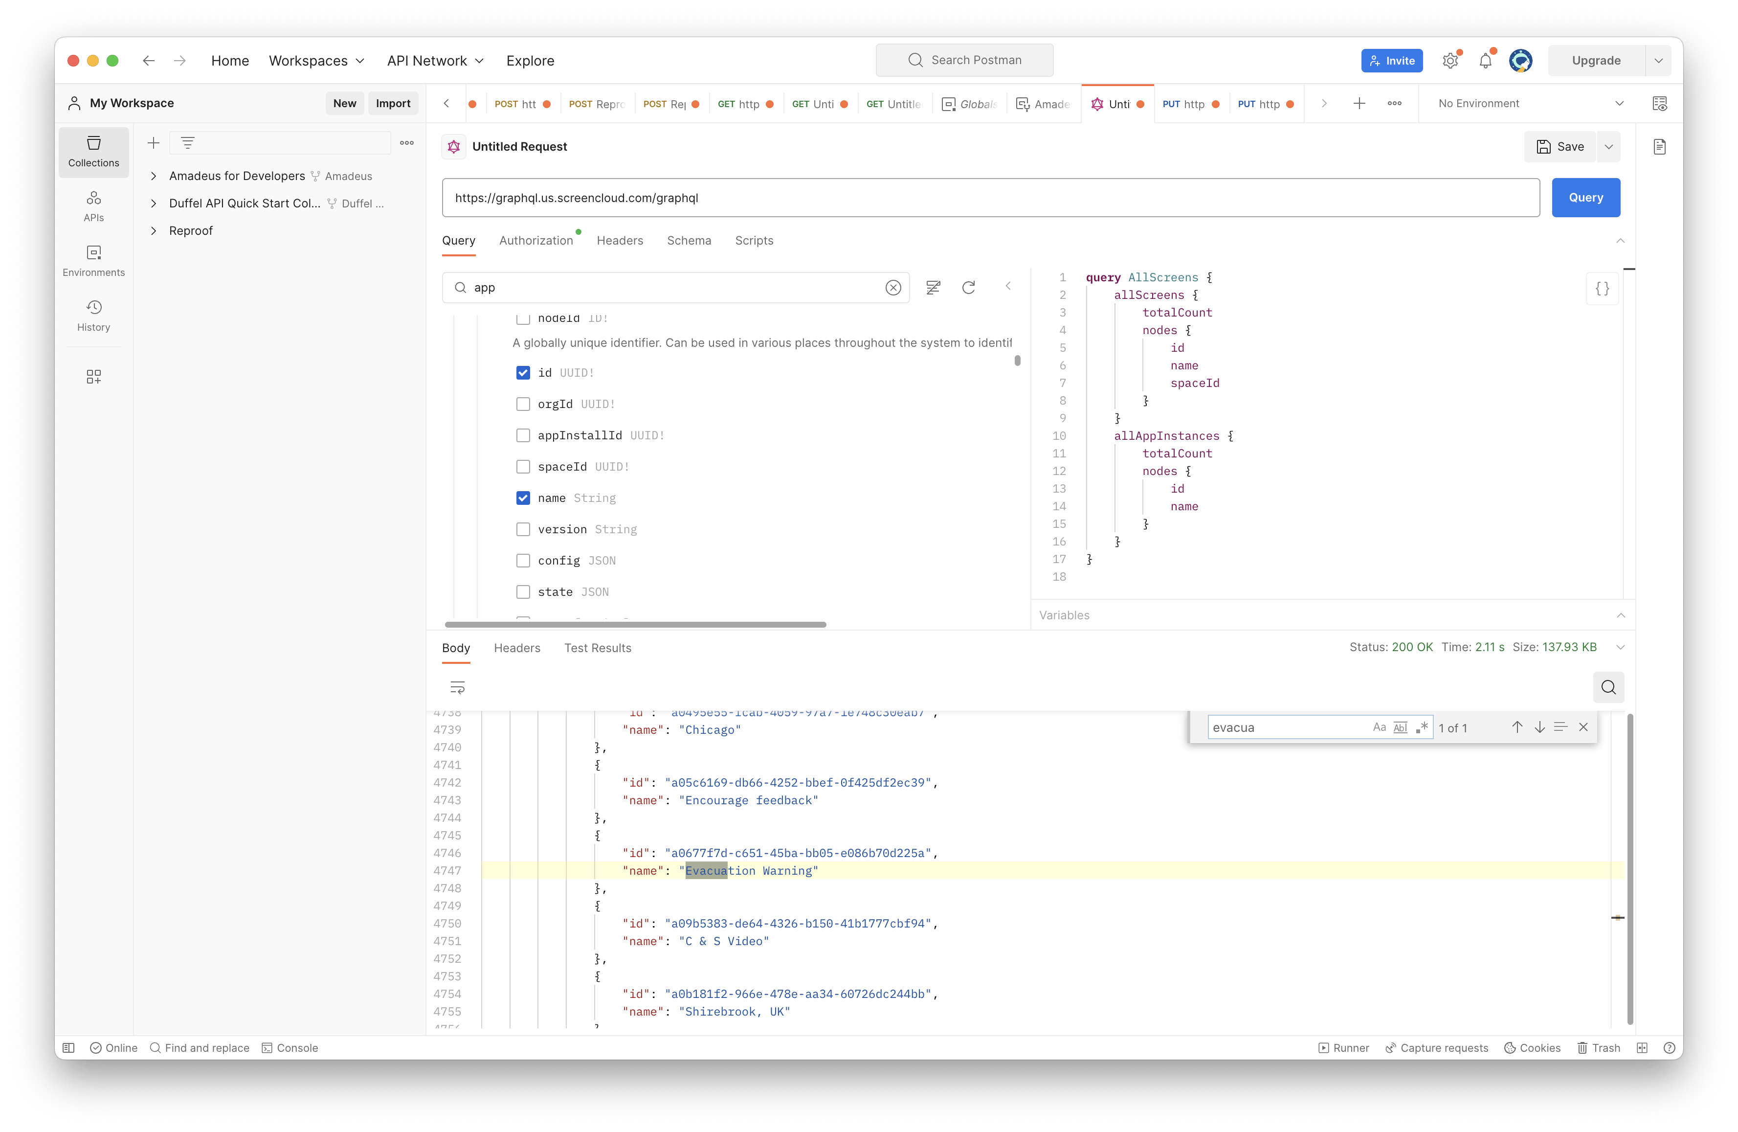Clear the schema search field
Screen dimensions: 1738x1132
click(x=893, y=288)
